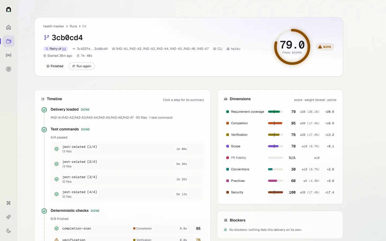Open the broadcast signal sidebar icon
This screenshot has height=241, width=386.
tap(9, 55)
